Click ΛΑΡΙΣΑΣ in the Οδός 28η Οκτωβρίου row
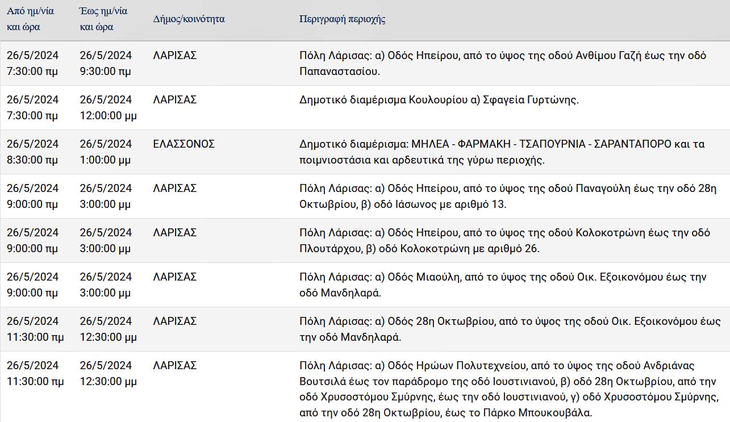 click(175, 321)
